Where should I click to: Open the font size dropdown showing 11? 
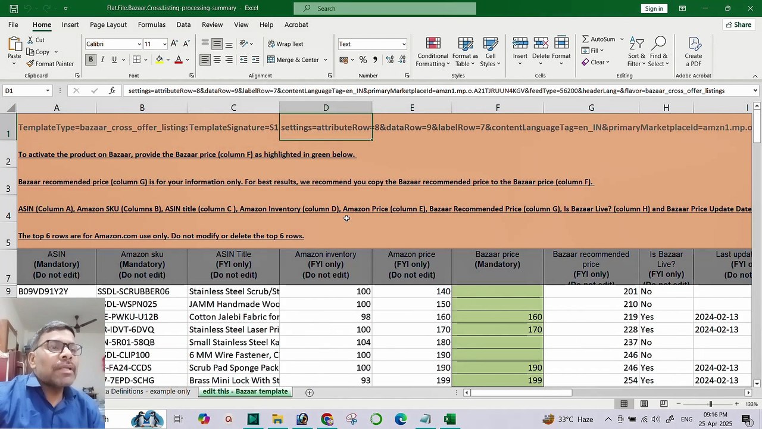[x=164, y=43]
